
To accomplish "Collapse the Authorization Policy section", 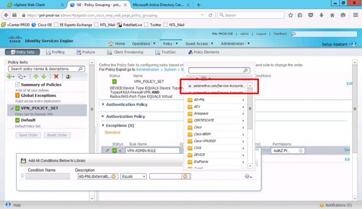I will tap(103, 116).
